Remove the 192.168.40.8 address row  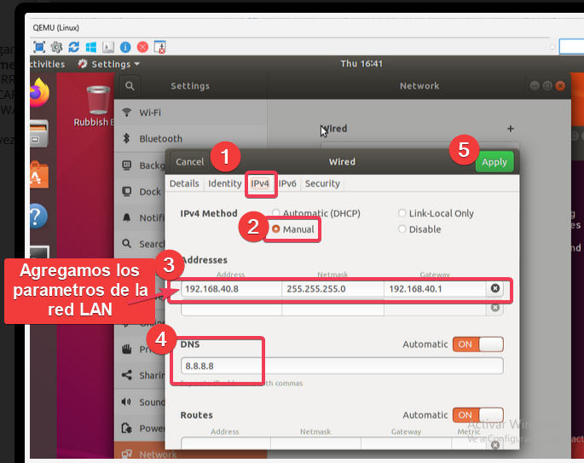click(x=494, y=289)
